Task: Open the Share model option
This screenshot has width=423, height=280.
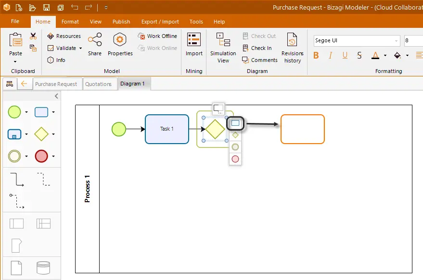Action: 95,44
